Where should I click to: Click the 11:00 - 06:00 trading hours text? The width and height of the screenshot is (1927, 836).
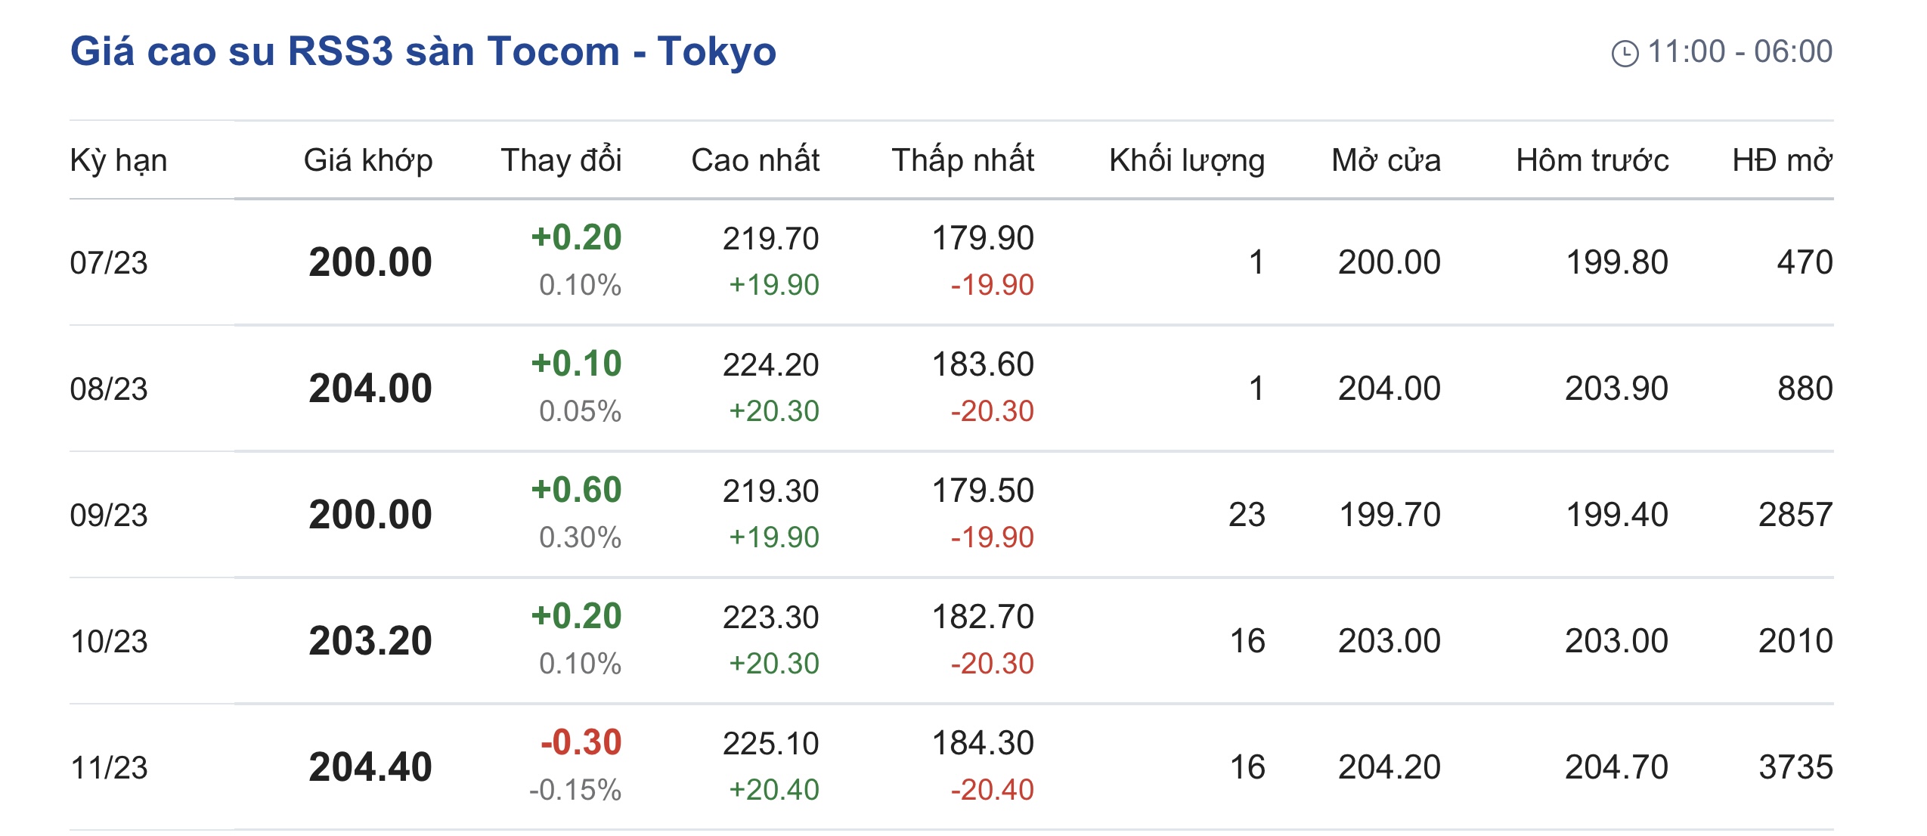1740,51
